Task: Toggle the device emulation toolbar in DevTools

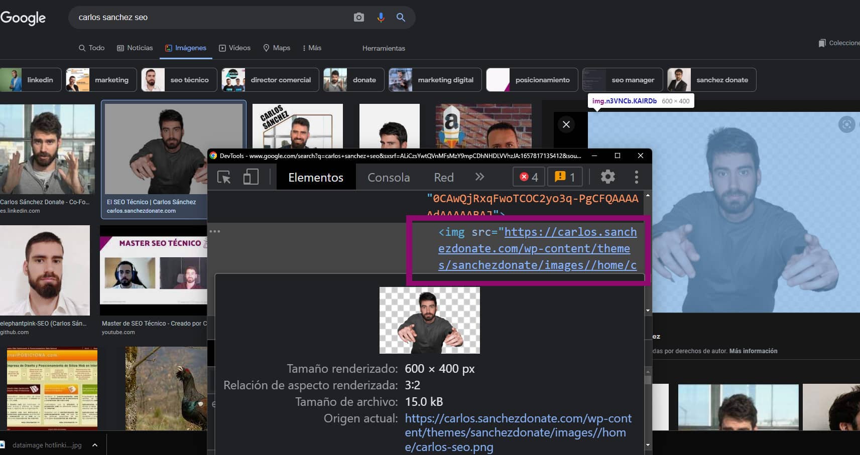Action: (251, 177)
